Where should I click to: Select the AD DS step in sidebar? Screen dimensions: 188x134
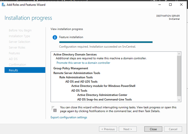(13, 59)
